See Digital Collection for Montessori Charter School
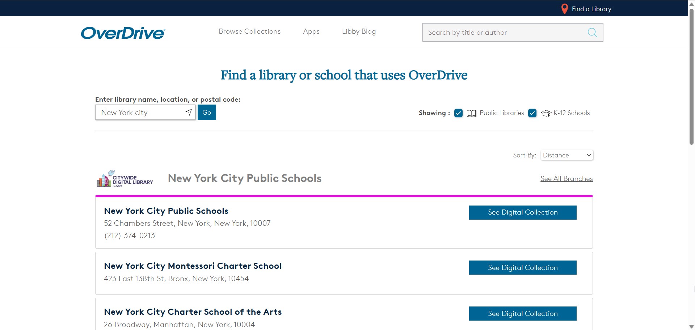The width and height of the screenshot is (695, 330). tap(523, 268)
